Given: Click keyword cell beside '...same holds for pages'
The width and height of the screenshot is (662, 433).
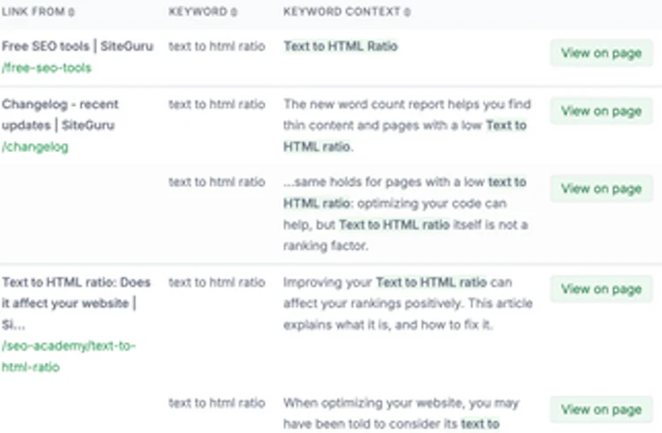Looking at the screenshot, I should [x=216, y=182].
